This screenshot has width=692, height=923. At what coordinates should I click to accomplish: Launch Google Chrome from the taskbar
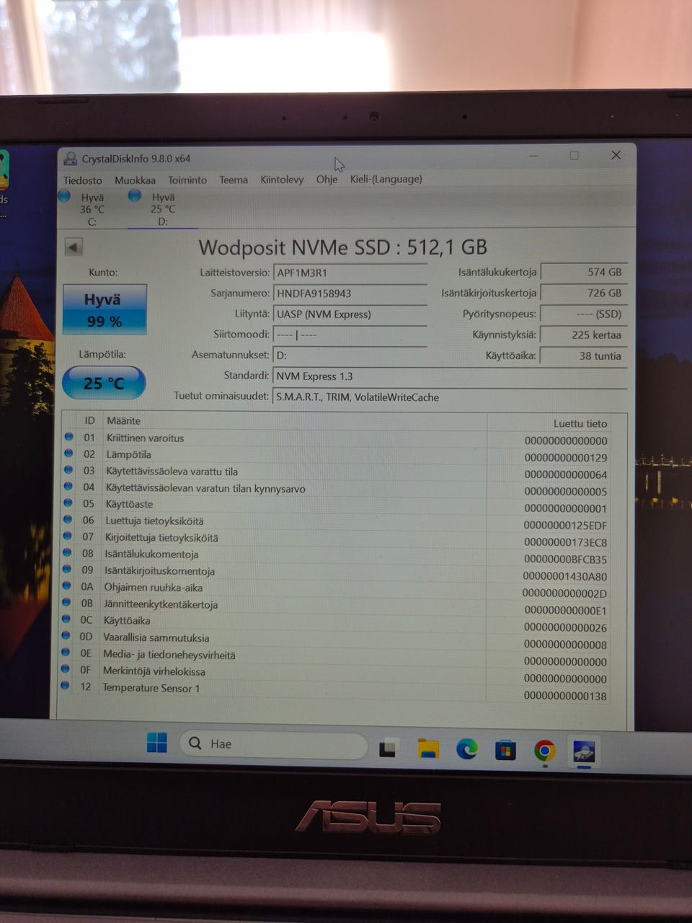544,751
